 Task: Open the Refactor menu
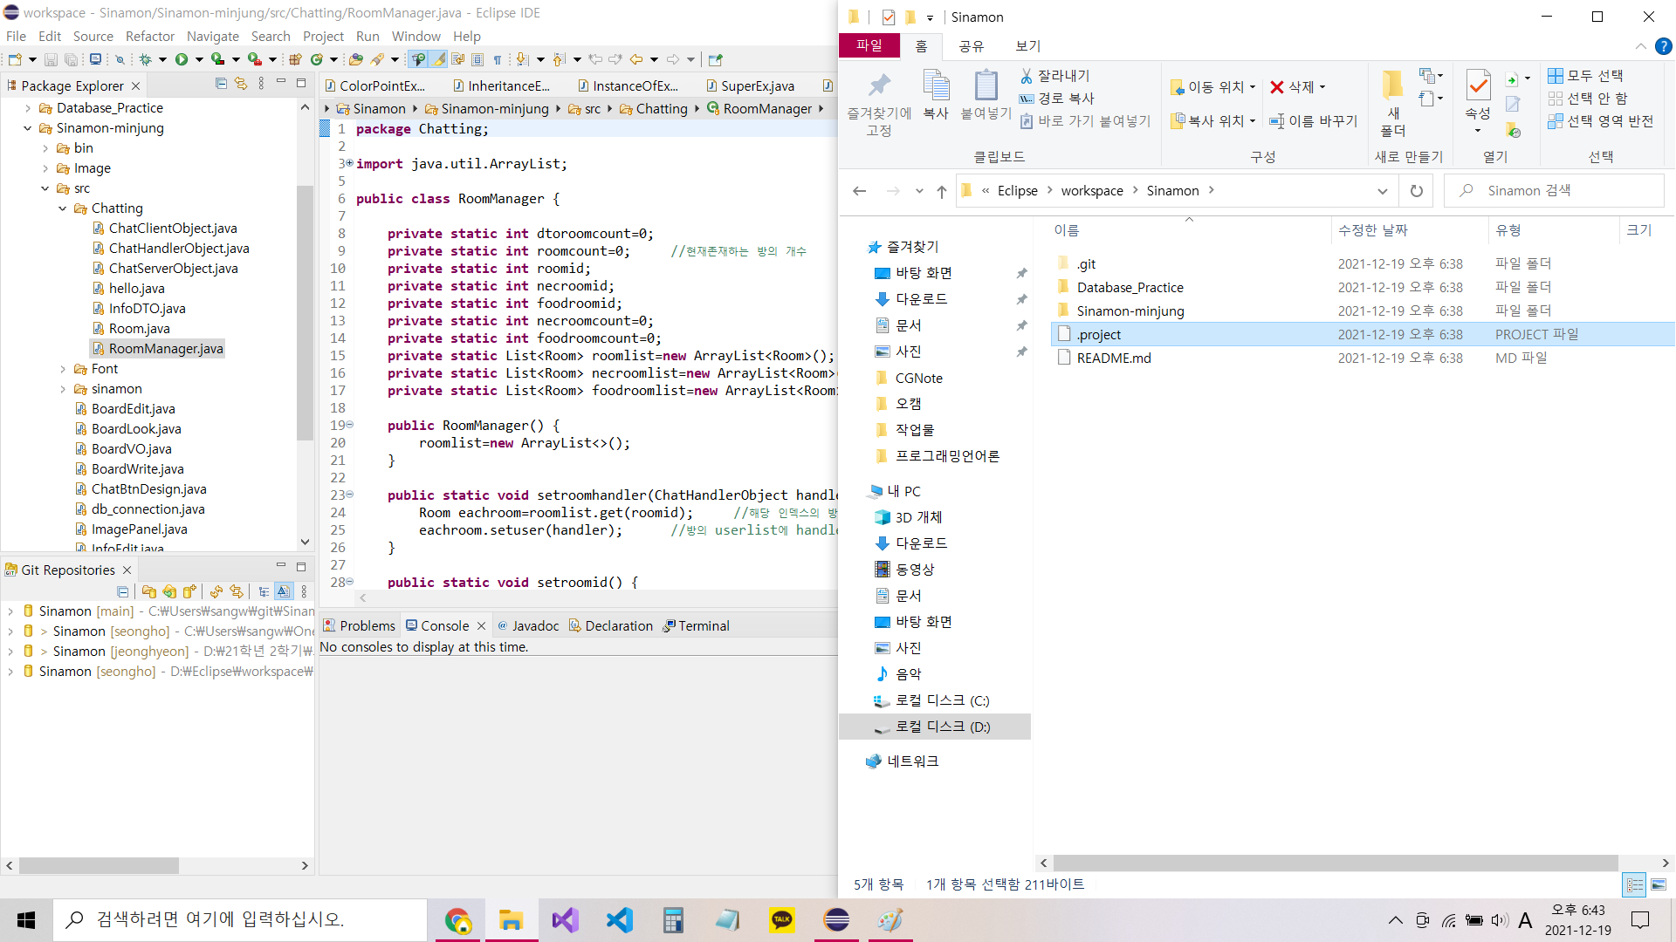click(149, 36)
